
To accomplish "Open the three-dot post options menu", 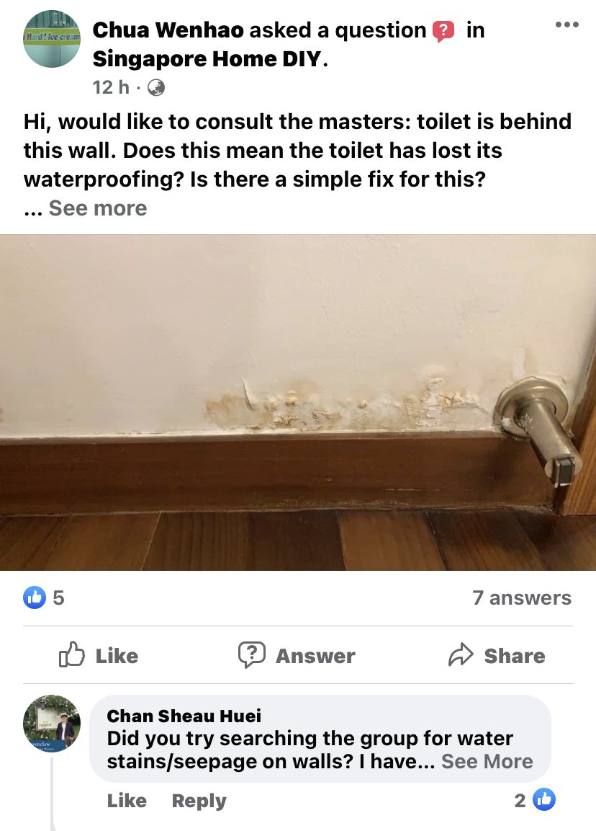I will (x=567, y=25).
